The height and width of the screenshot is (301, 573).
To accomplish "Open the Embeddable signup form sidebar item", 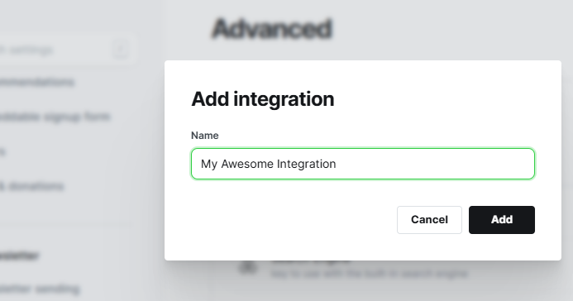I will [x=55, y=117].
